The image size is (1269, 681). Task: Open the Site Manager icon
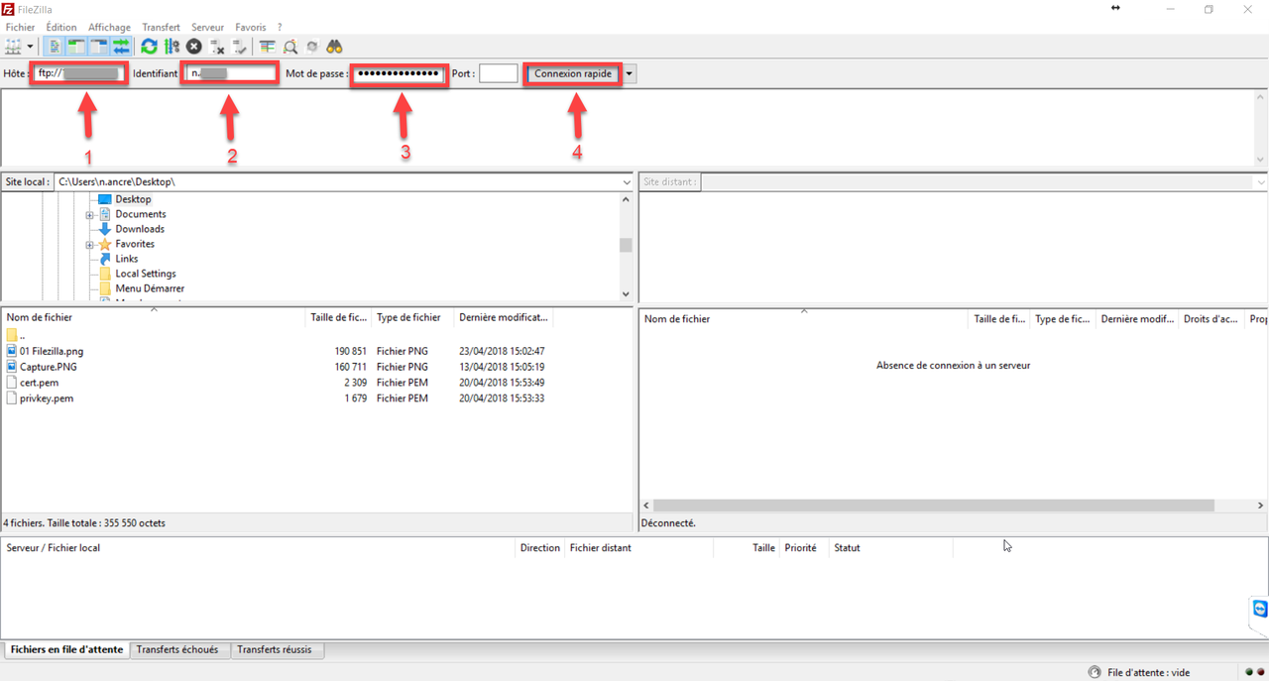tap(13, 47)
